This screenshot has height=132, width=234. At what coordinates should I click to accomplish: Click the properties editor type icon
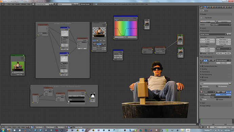coord(202,7)
